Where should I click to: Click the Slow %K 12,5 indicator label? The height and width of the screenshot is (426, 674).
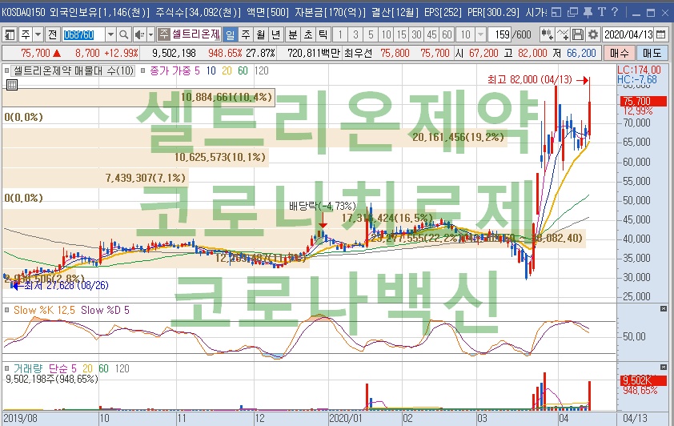coord(44,310)
